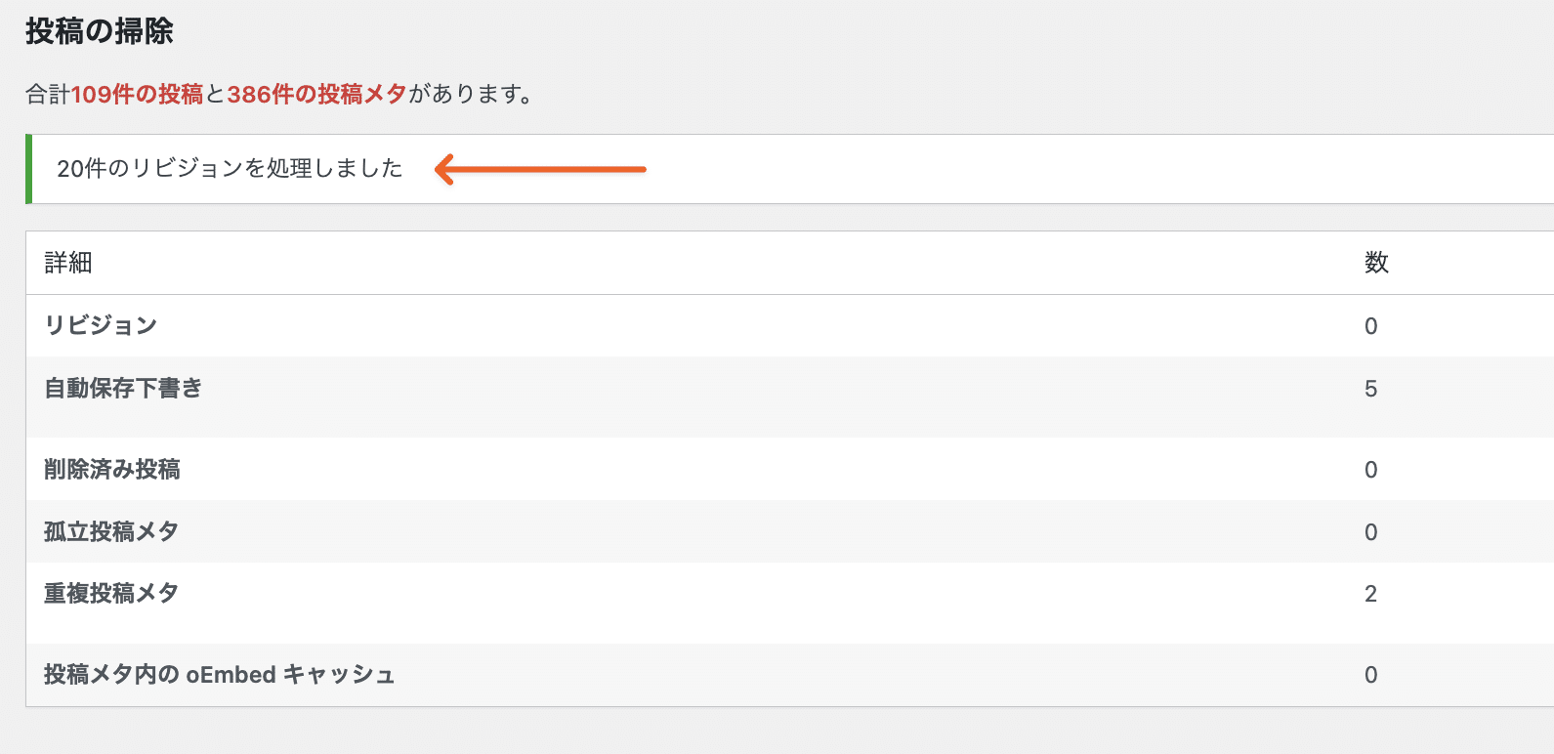Click the count 0 for 削除済み投稿

(1370, 470)
